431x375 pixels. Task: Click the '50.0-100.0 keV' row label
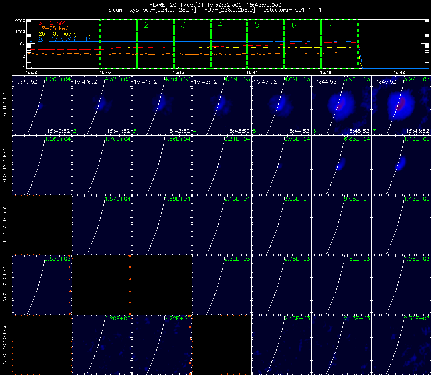pyautogui.click(x=5, y=345)
